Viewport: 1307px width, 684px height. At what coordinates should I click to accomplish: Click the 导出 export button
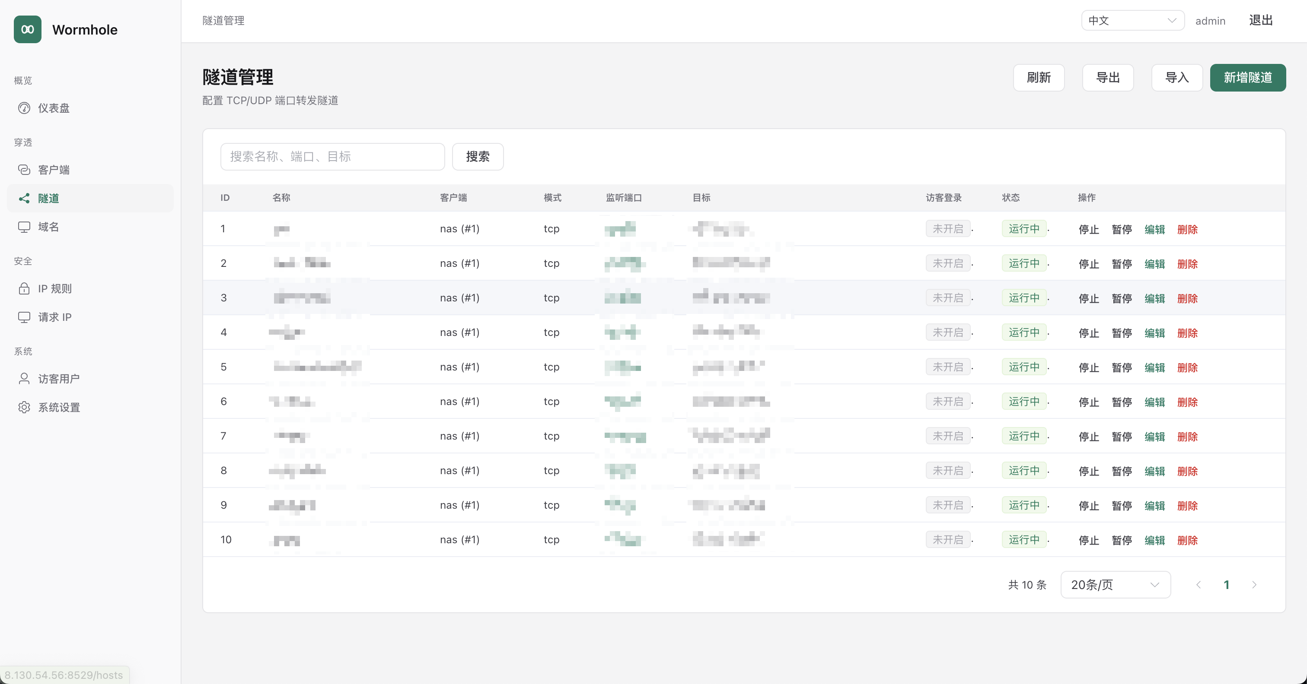tap(1108, 78)
